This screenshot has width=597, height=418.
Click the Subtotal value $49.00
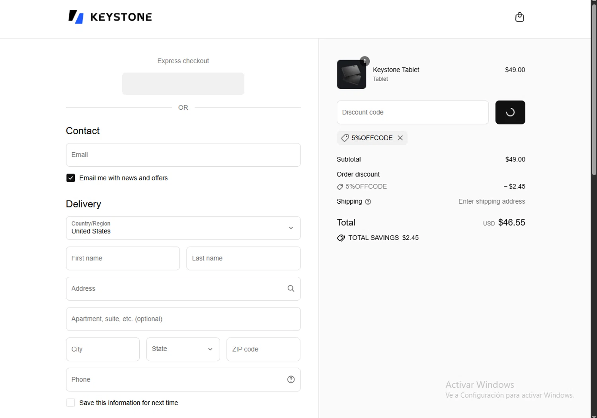point(515,159)
